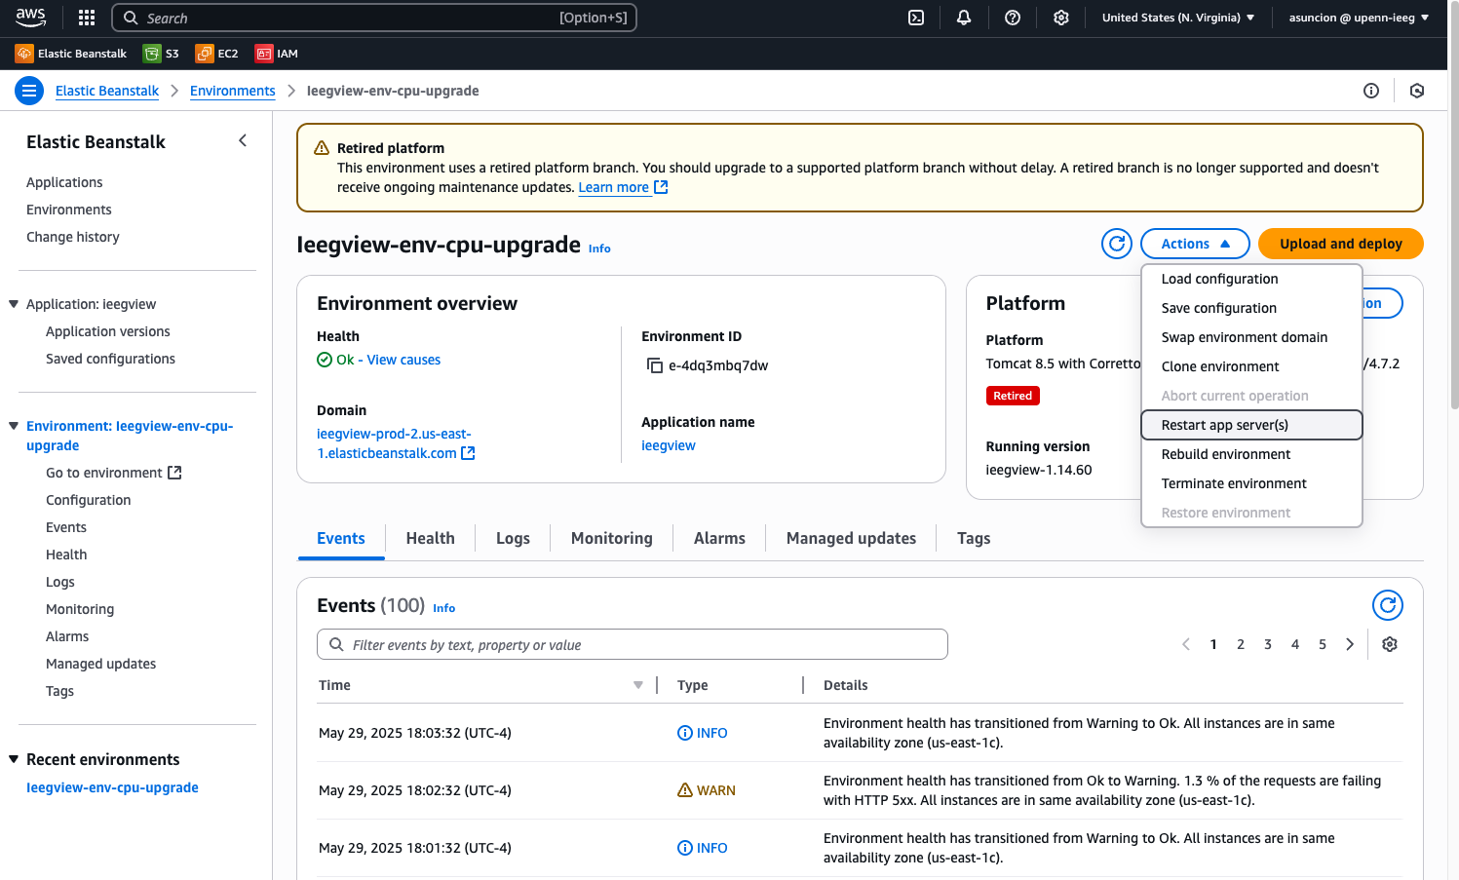Screen dimensions: 1459x880
Task: Open the CloudShell terminal icon
Action: coord(916,18)
